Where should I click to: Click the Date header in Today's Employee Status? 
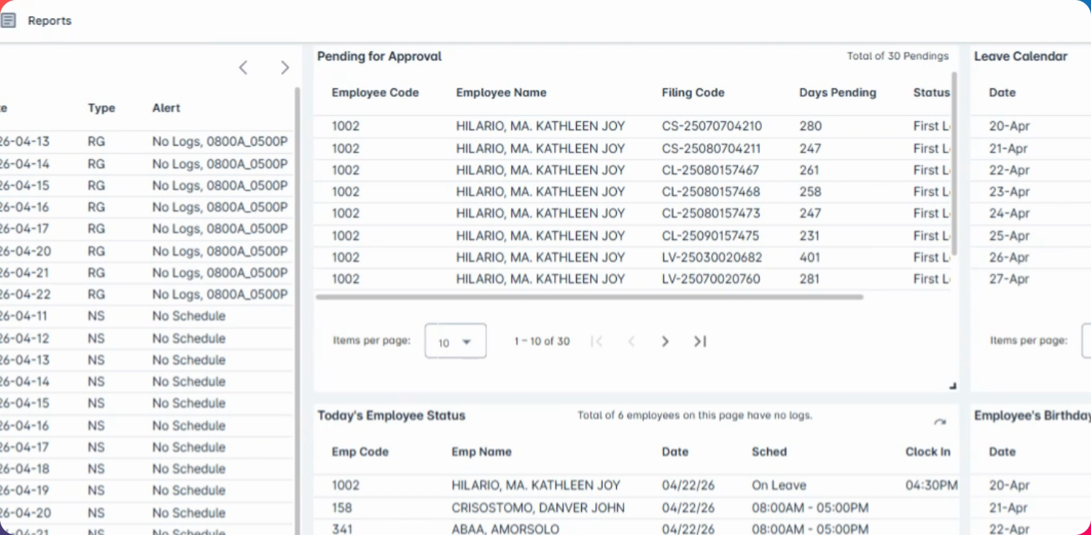675,452
